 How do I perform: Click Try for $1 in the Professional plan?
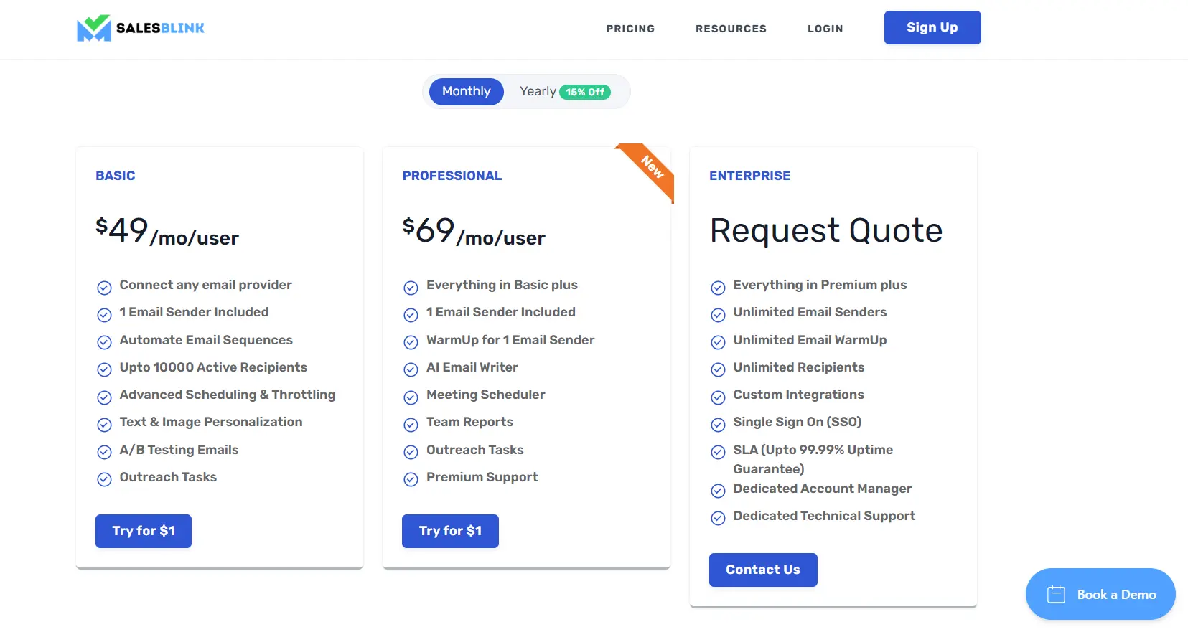450,531
